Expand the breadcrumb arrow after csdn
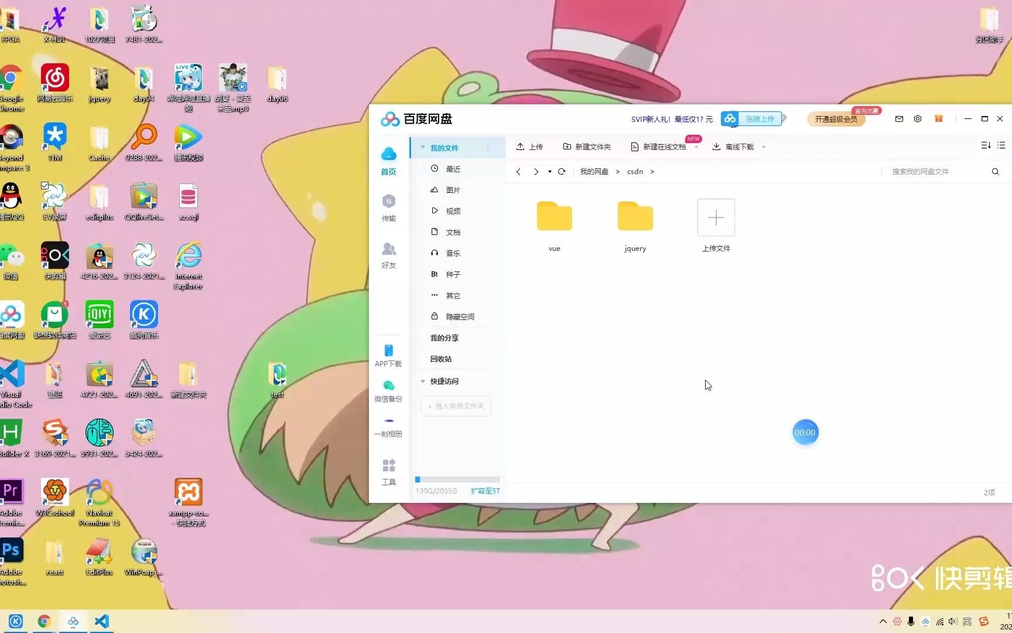The height and width of the screenshot is (633, 1012). tap(652, 172)
